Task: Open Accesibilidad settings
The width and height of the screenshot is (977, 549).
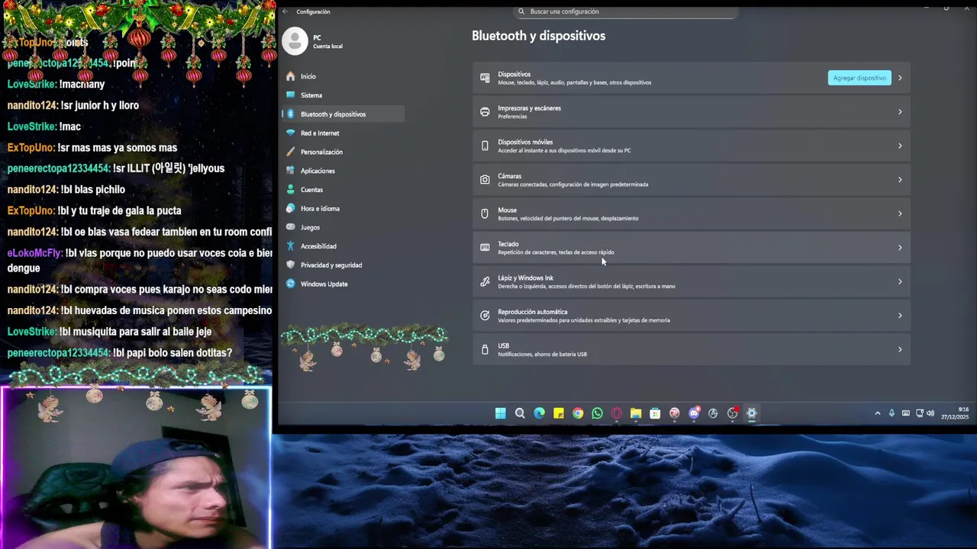Action: (x=343, y=246)
